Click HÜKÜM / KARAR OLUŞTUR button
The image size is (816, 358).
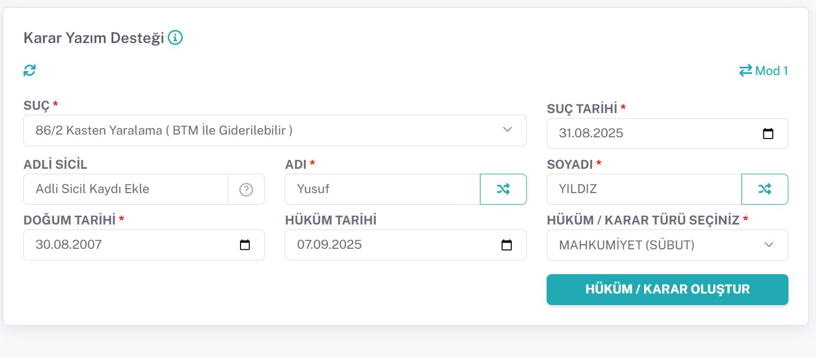pyautogui.click(x=667, y=290)
